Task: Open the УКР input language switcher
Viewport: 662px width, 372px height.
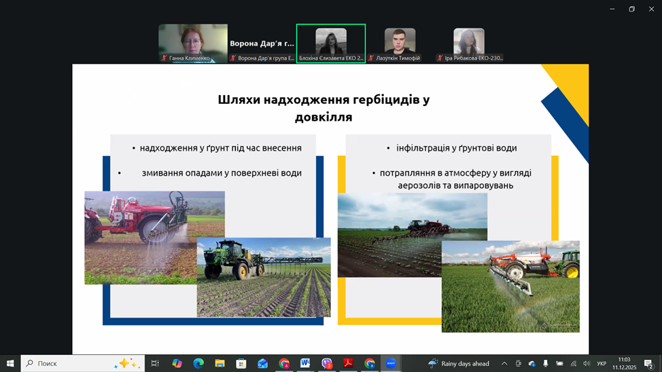Action: click(602, 364)
